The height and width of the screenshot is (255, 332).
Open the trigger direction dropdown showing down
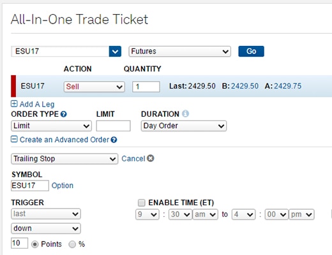point(46,228)
